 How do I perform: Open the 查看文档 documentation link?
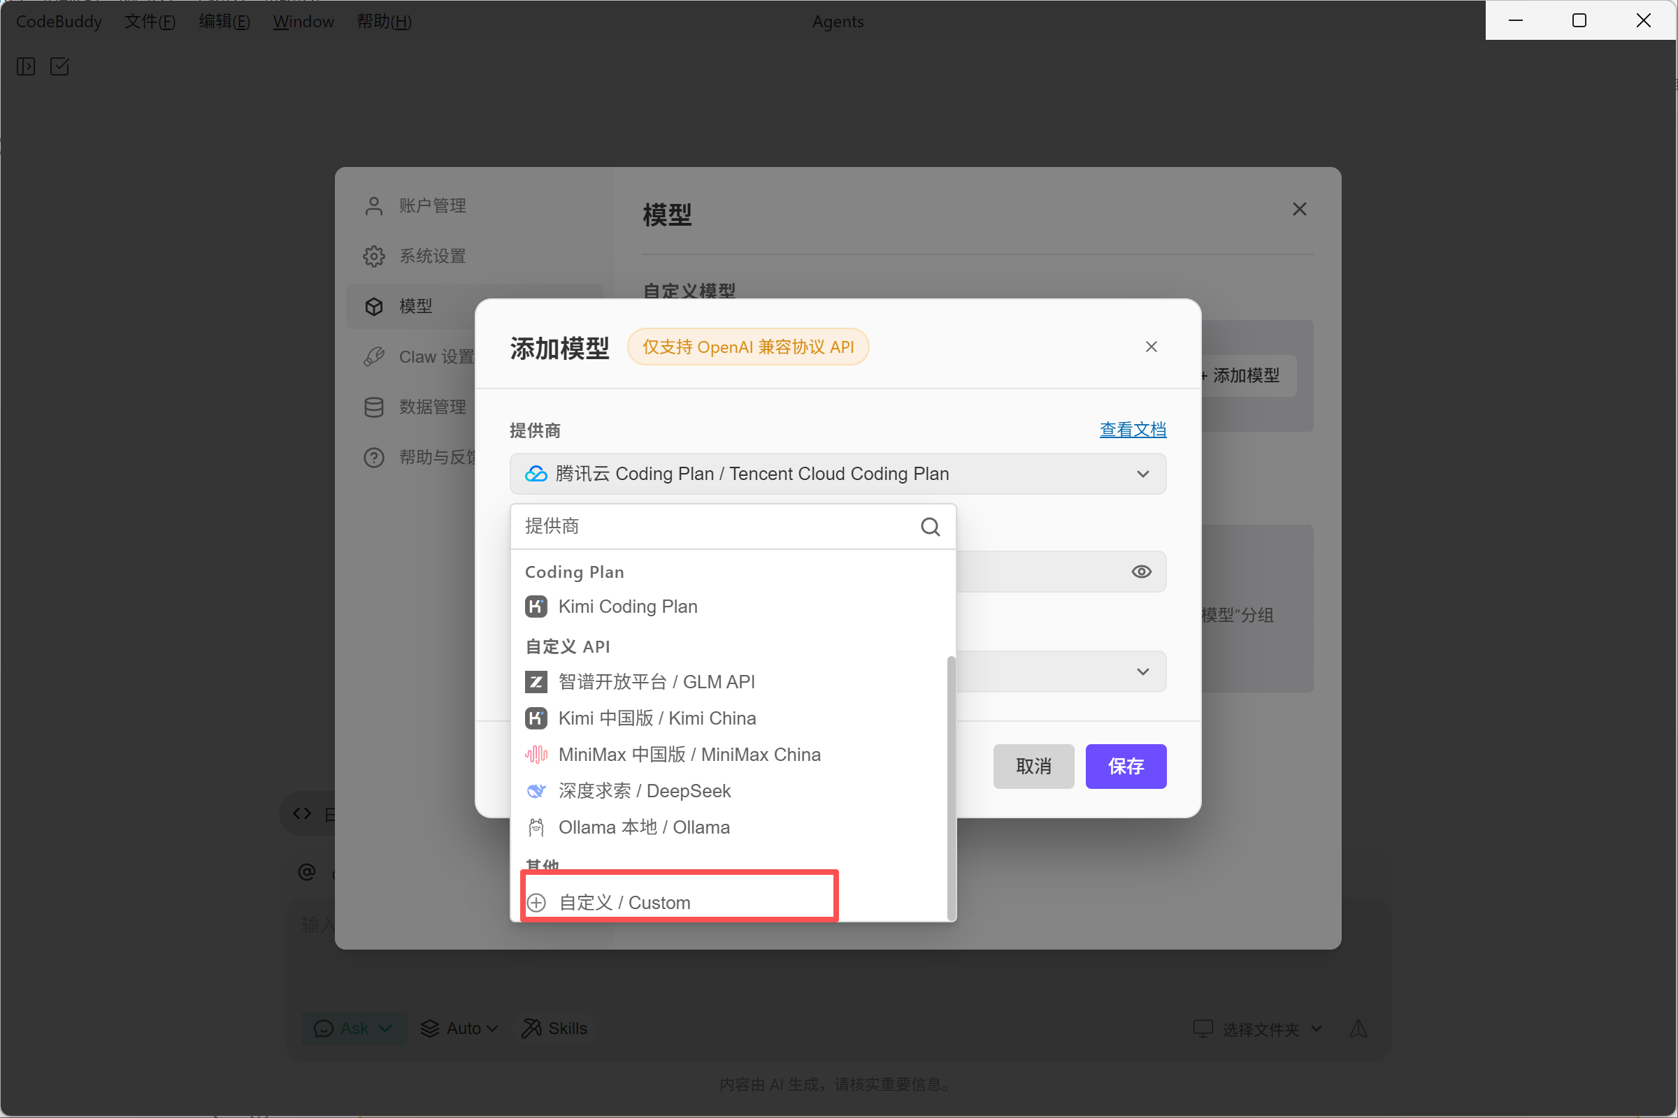[x=1133, y=430]
